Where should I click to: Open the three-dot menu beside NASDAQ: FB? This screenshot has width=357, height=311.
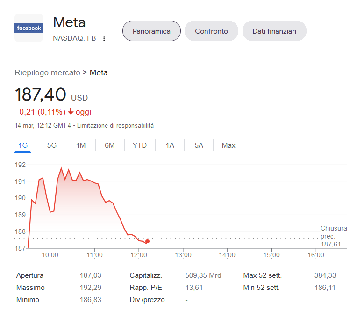point(104,38)
